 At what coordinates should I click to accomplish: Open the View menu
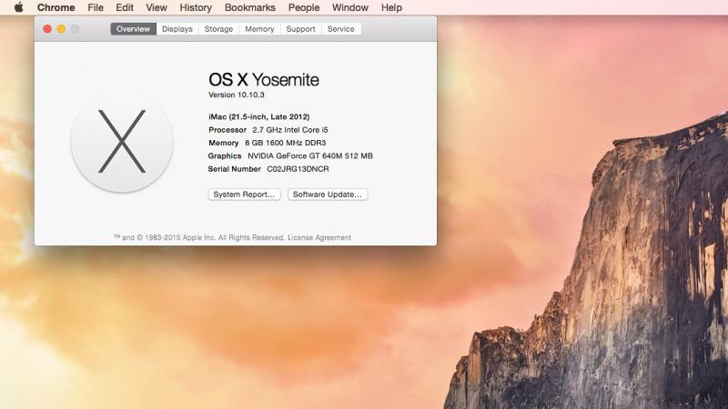(x=157, y=7)
